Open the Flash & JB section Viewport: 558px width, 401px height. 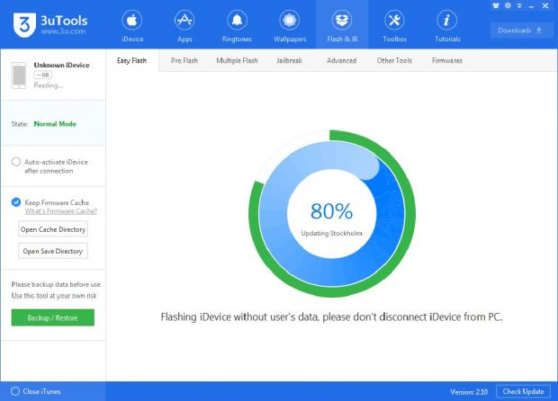pos(342,26)
